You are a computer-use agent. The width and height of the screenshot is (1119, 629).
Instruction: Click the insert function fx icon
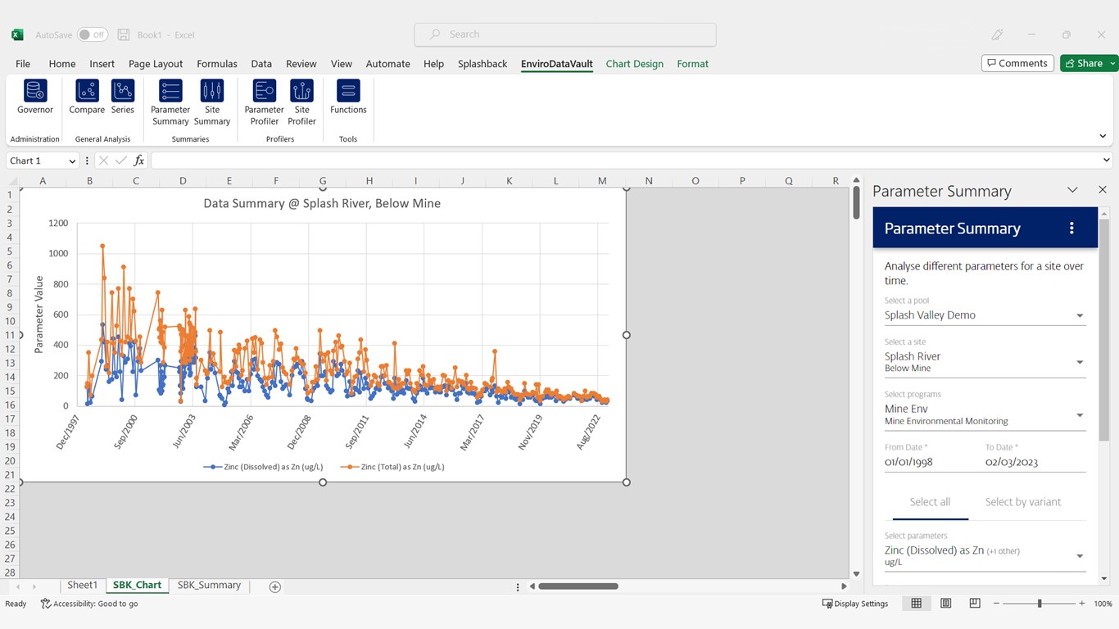click(x=139, y=161)
